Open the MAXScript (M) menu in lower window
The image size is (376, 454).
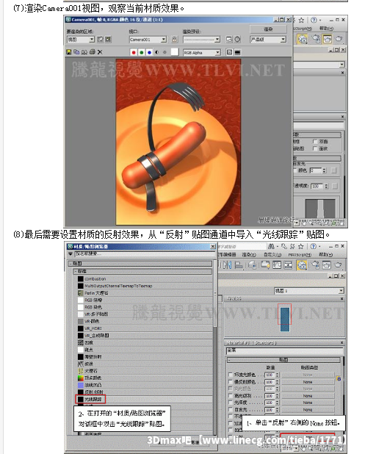(300, 255)
